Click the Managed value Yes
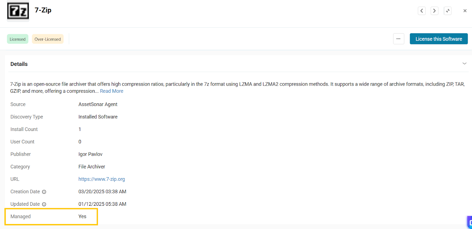 (82, 217)
